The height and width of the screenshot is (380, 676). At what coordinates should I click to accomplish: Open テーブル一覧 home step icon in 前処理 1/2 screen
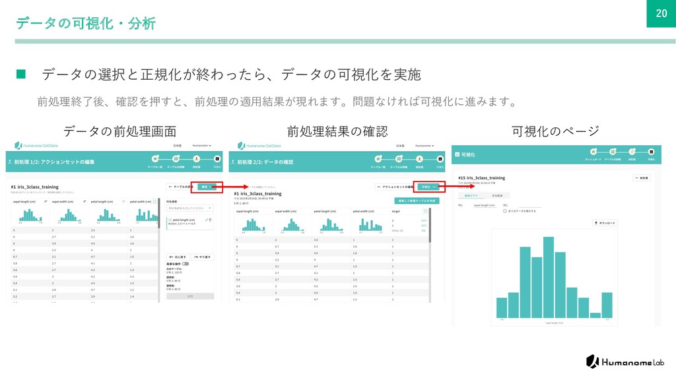pyautogui.click(x=154, y=159)
